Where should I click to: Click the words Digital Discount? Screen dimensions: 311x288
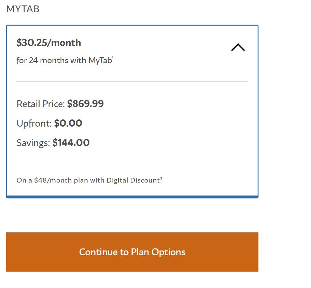[133, 180]
